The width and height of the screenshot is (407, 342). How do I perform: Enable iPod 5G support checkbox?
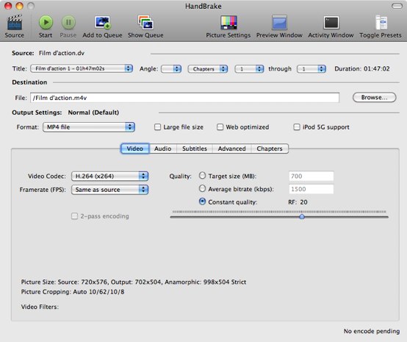pos(297,127)
